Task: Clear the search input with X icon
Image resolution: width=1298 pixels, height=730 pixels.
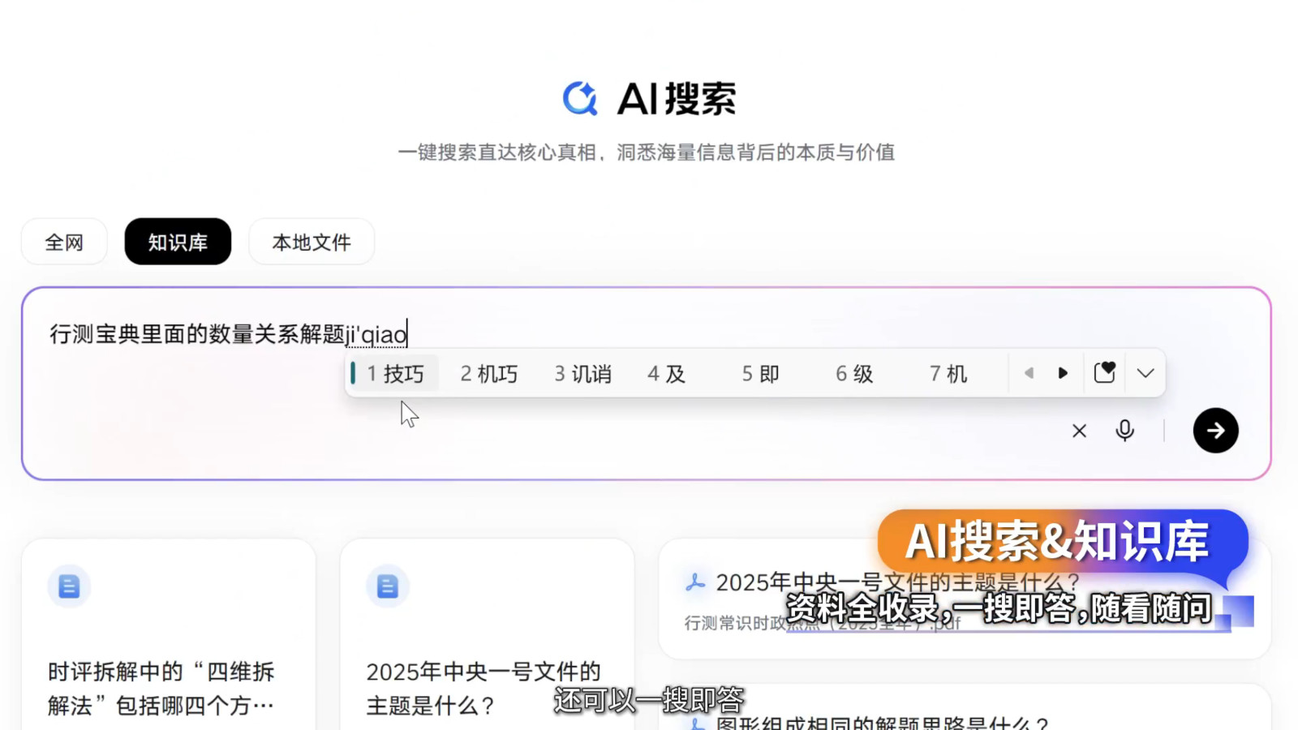Action: coord(1079,431)
